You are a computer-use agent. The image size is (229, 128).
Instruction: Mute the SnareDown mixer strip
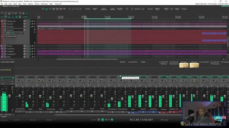coord(23,92)
